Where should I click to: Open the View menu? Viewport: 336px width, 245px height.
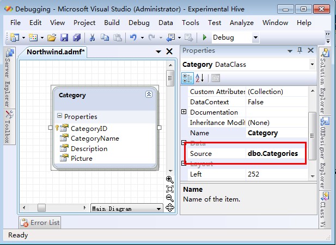click(x=57, y=23)
